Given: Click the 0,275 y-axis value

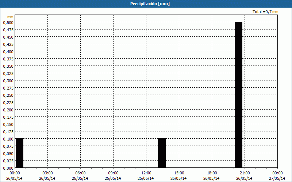Looking at the screenshot, I should [x=8, y=88].
